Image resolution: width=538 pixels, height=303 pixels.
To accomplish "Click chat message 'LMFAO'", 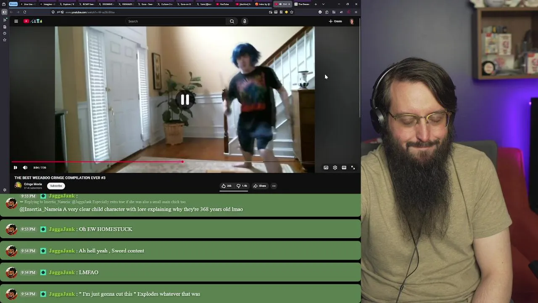I will [89, 272].
